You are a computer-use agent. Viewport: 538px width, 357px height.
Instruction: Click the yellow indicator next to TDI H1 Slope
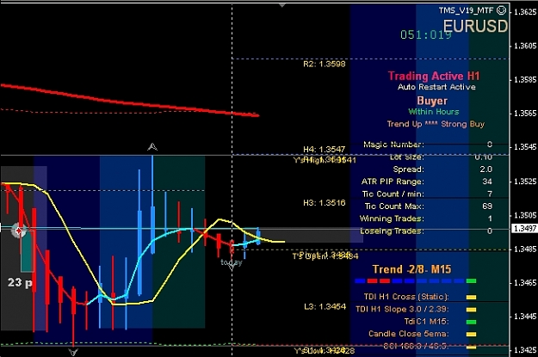click(x=471, y=310)
